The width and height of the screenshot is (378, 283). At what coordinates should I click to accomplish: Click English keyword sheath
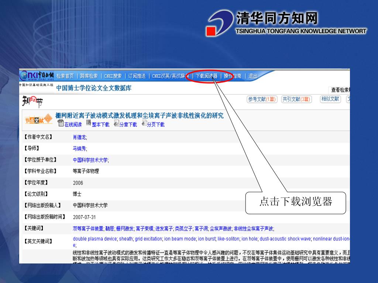[x=126, y=239]
